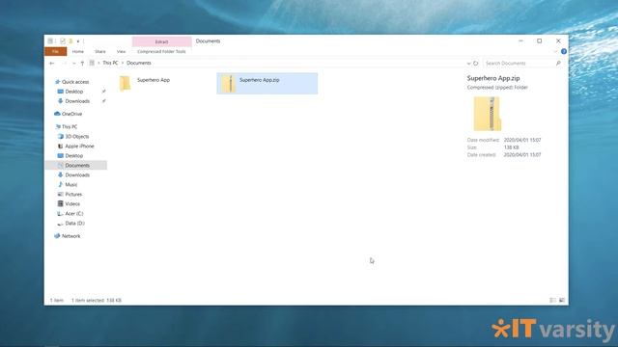Open Quick access in the sidebar
Image resolution: width=618 pixels, height=347 pixels.
(75, 82)
